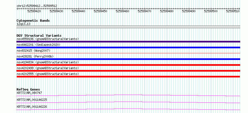This screenshot has width=248, height=113.
Task: Open variant label nsv4194834
Action: (48, 62)
